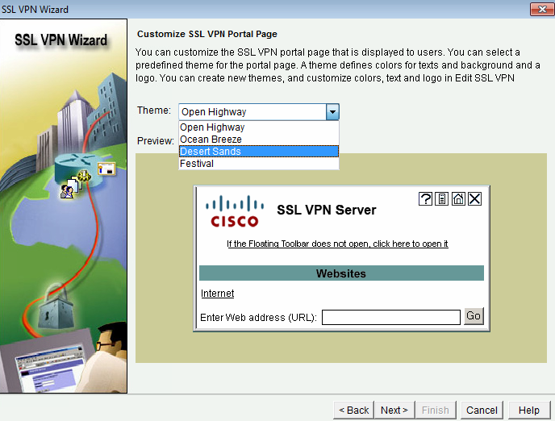Viewport: 555px width, 421px height.
Task: Open the Theme dropdown arrow
Action: pyautogui.click(x=332, y=112)
